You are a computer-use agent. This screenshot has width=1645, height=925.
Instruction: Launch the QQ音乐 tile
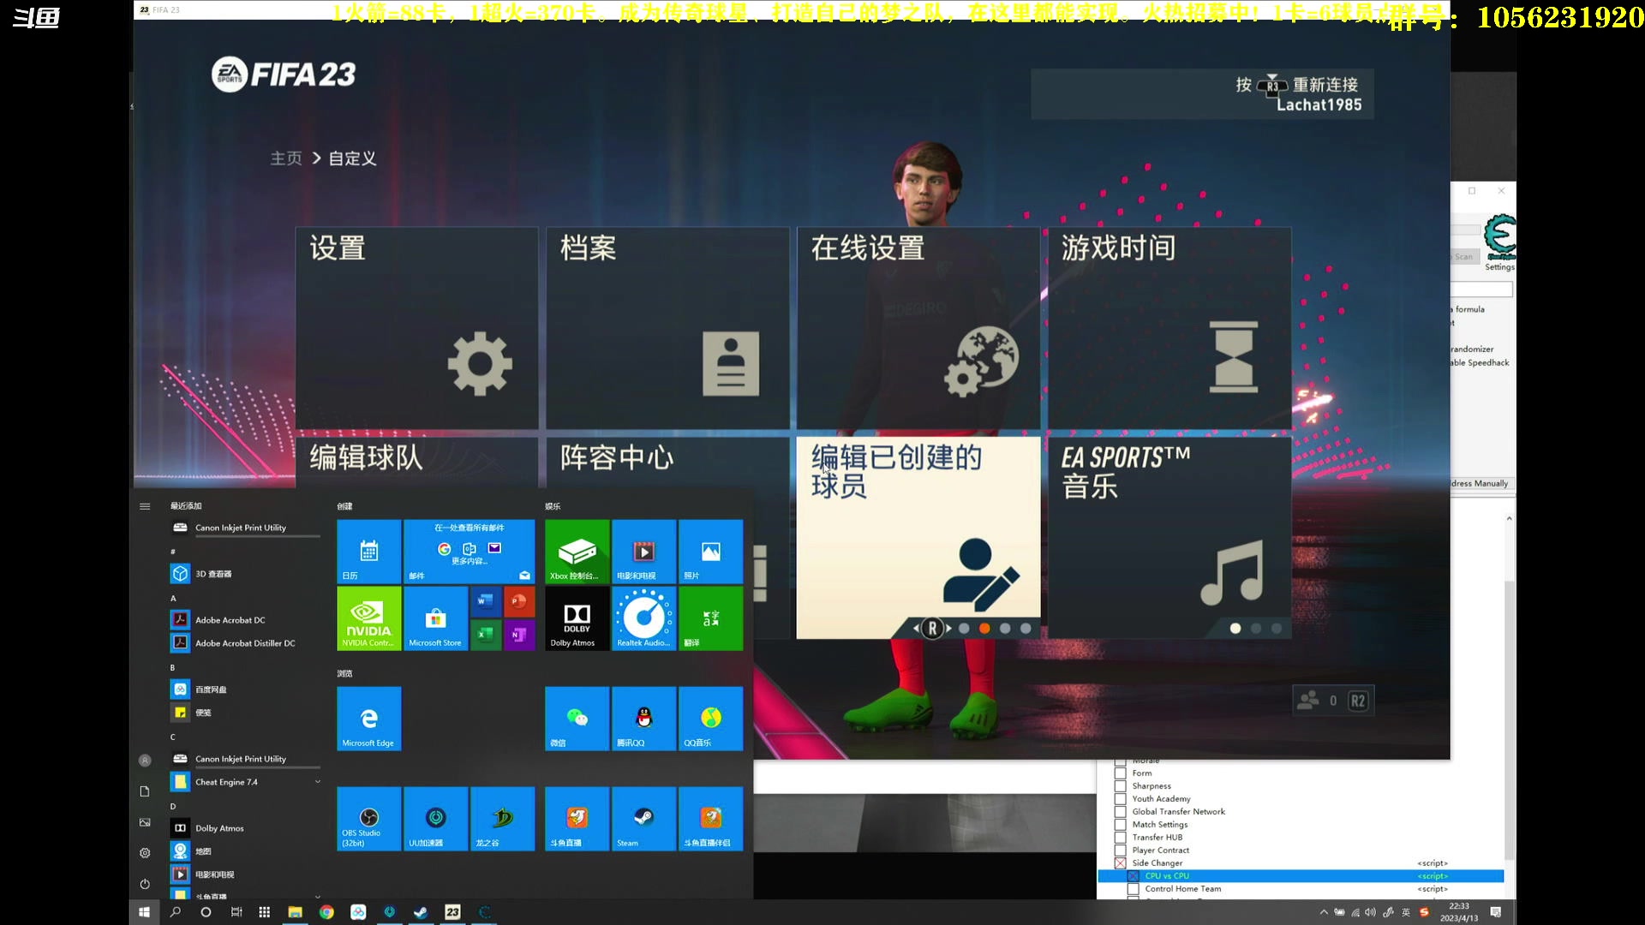[710, 719]
